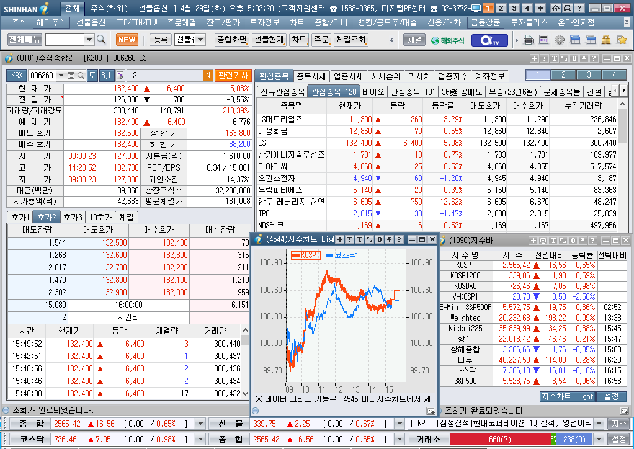Screen dimensions: 634x449
Task: Toggle the KRX market button
Action: pyautogui.click(x=17, y=75)
